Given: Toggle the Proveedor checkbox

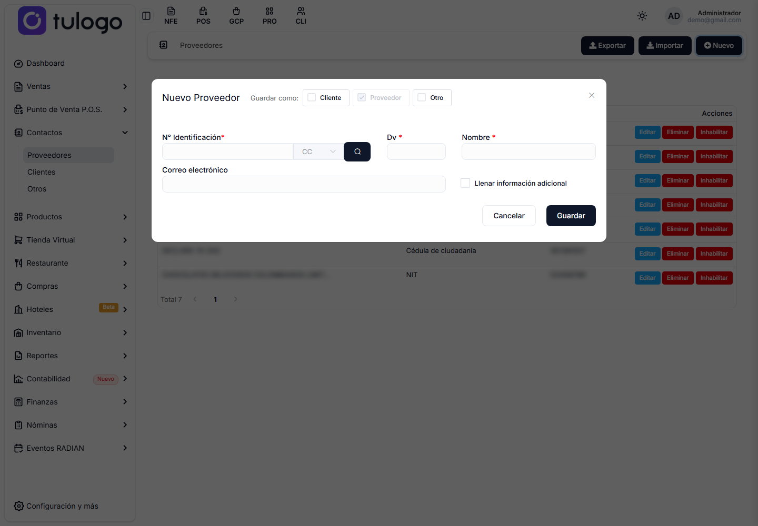Looking at the screenshot, I should 362,97.
